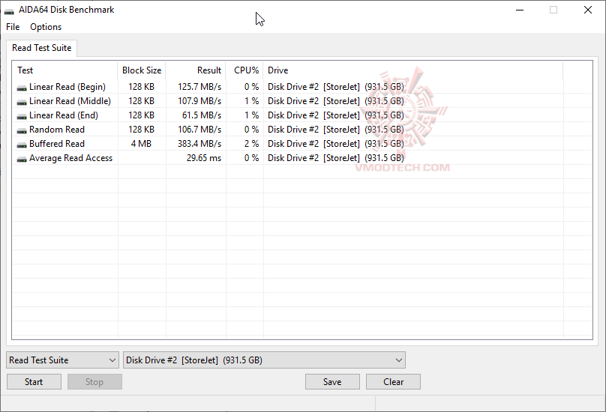This screenshot has width=606, height=412.
Task: Click the 4 MB block size cell
Action: [x=141, y=144]
